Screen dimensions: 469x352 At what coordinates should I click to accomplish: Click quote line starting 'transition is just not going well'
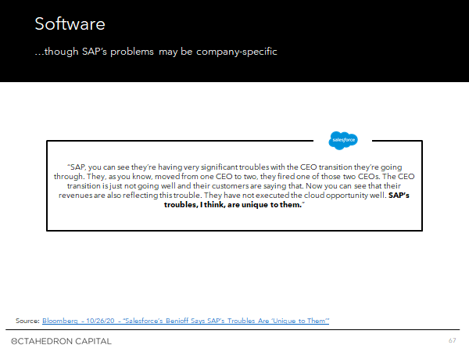(234, 186)
